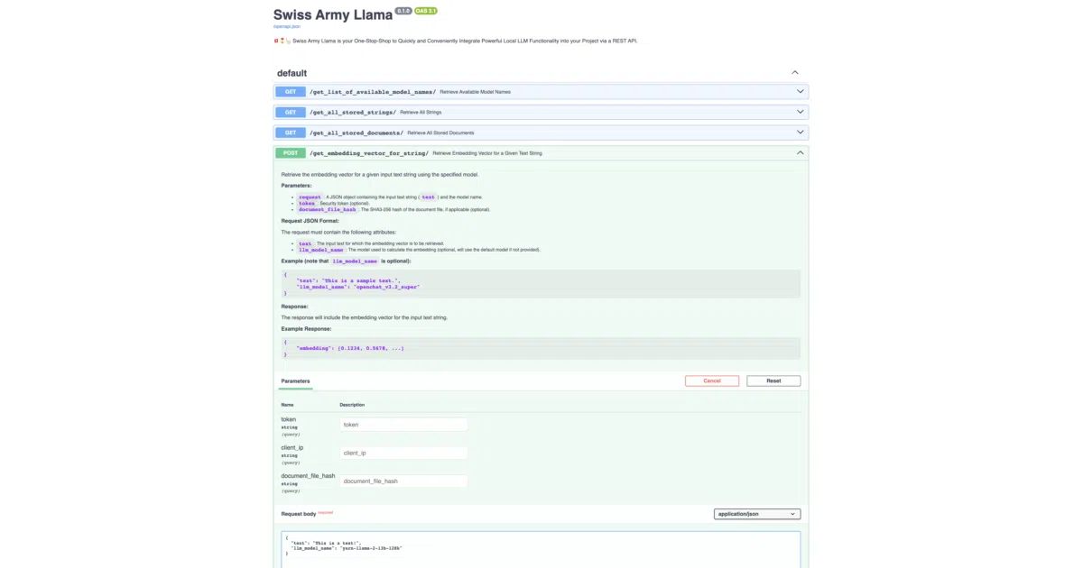
Task: Select the Parameters tab
Action: click(295, 380)
